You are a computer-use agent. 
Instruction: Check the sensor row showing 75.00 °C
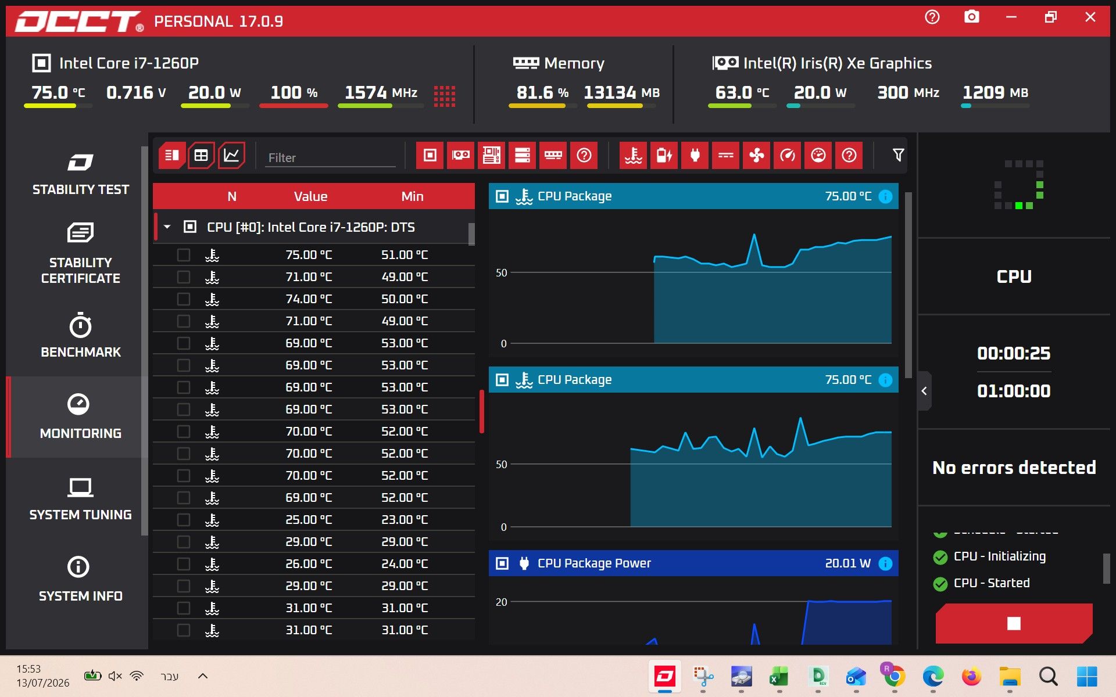click(184, 255)
